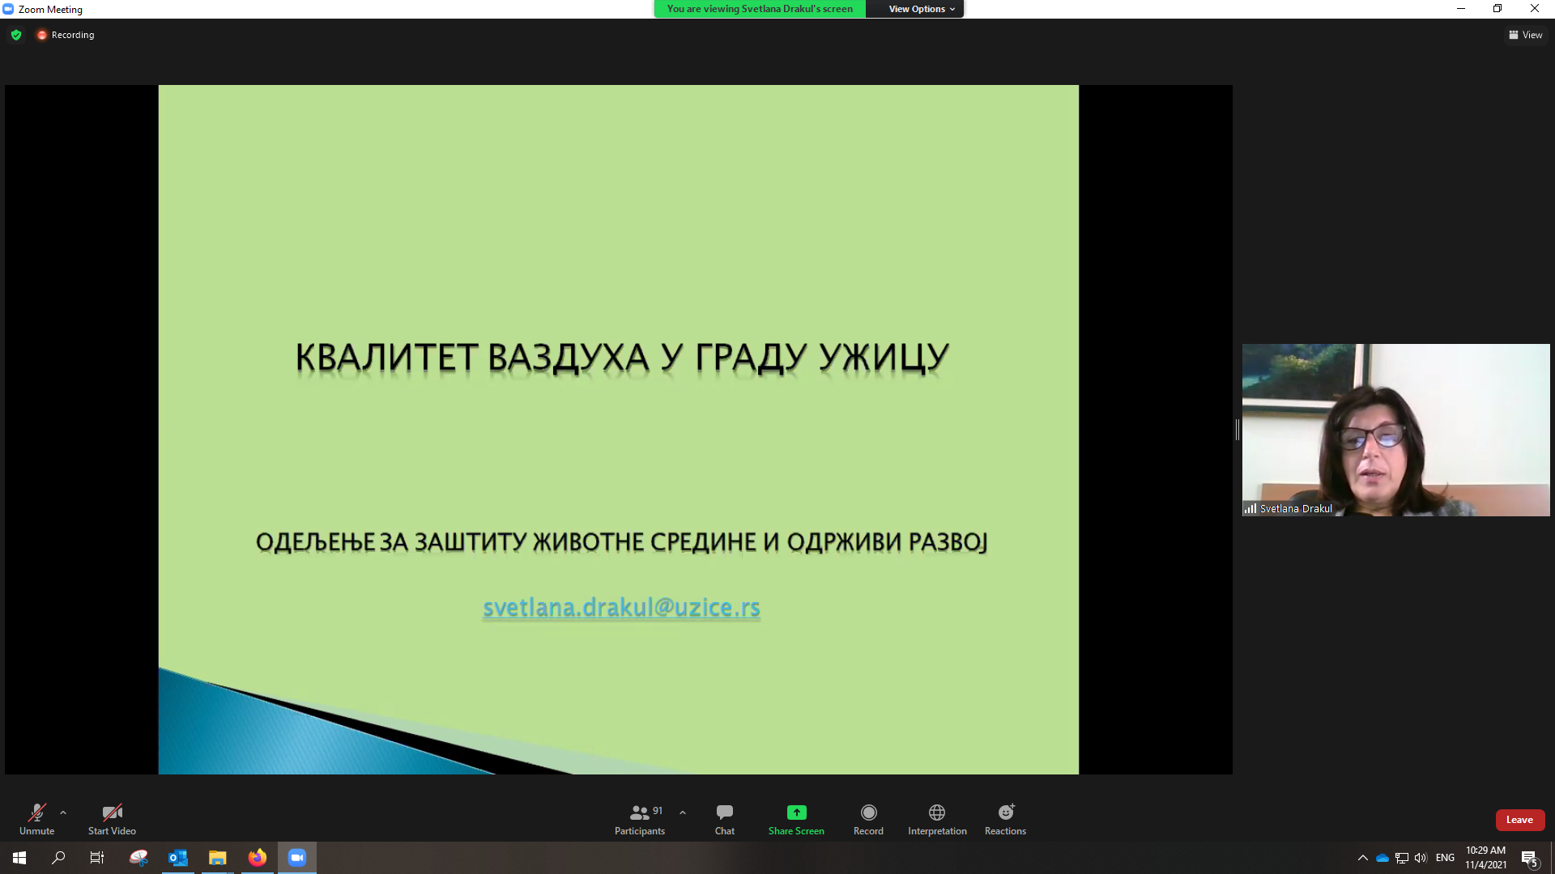Screen dimensions: 1555x874
Task: Click the signal strength icon by Svetlana Drakul
Action: coord(1250,508)
